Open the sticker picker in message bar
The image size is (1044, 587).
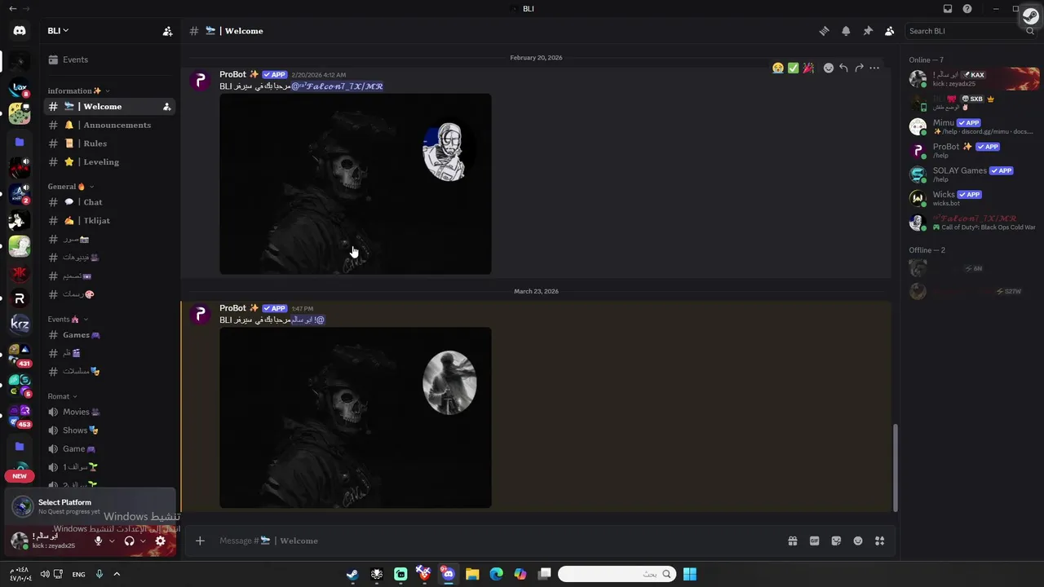pos(836,541)
